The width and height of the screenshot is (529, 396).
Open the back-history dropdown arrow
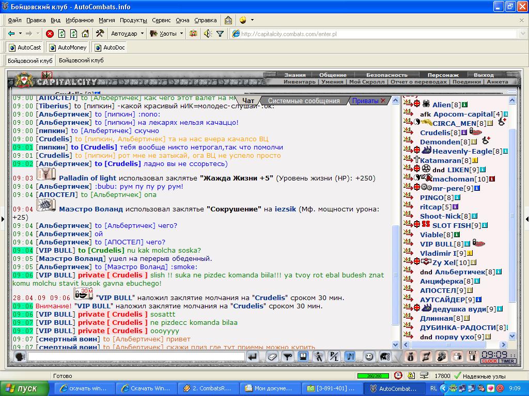(20, 34)
